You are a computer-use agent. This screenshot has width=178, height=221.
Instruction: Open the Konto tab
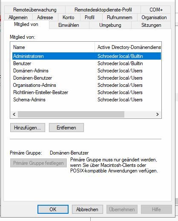(x=69, y=17)
